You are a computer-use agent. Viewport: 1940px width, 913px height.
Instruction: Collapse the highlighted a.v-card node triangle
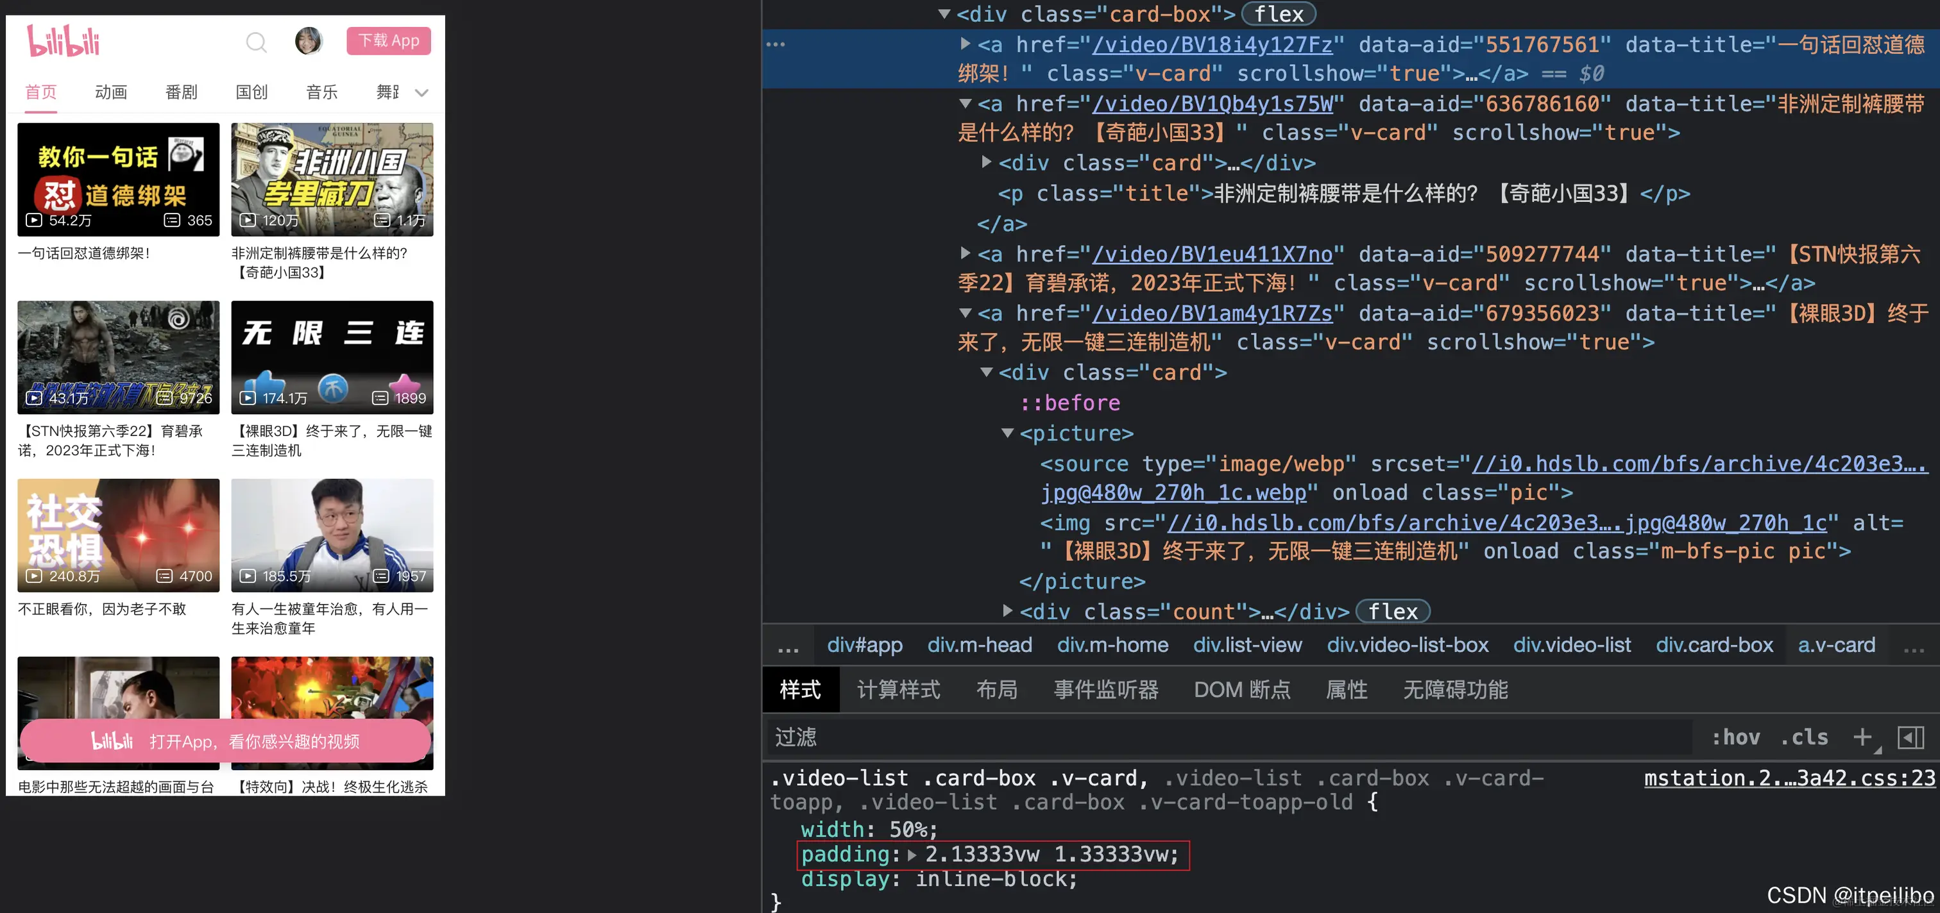tap(966, 44)
